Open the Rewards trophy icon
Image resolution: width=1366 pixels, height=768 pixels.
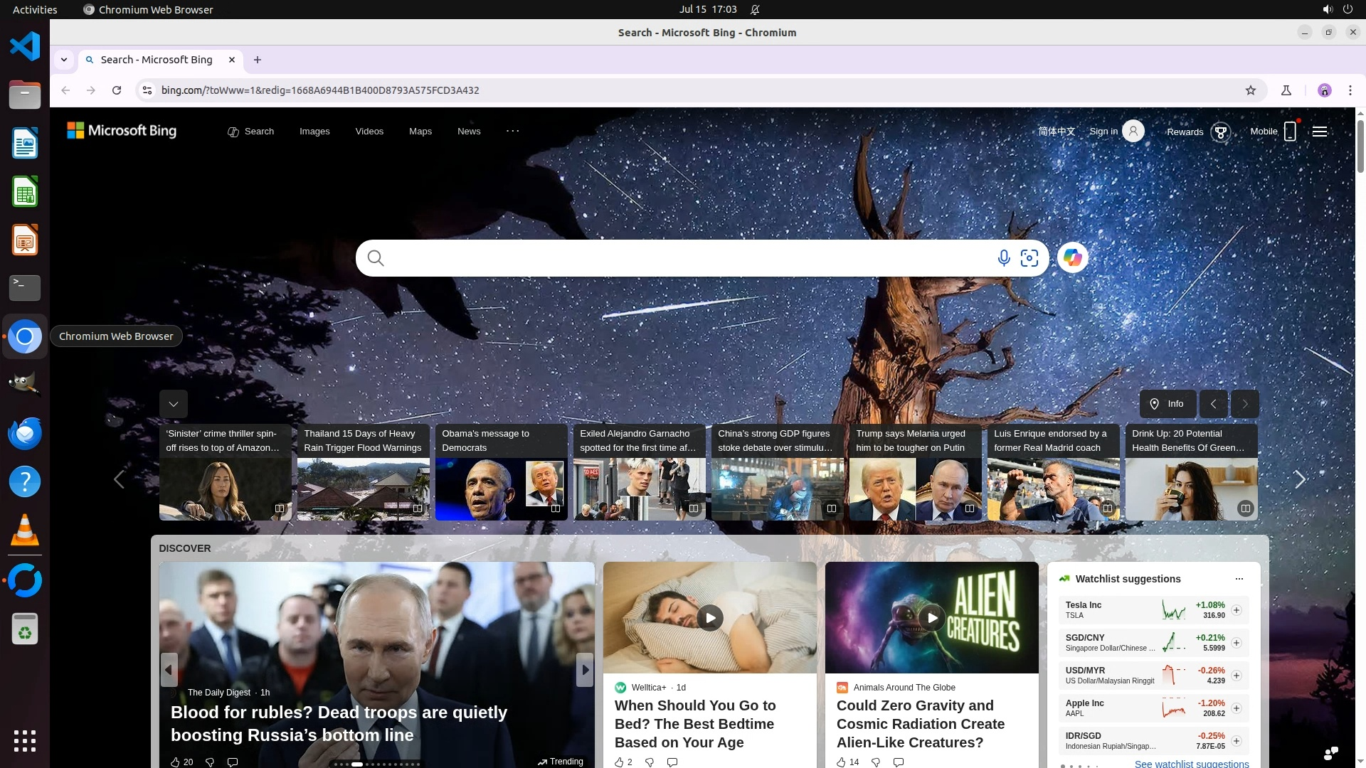click(1221, 132)
